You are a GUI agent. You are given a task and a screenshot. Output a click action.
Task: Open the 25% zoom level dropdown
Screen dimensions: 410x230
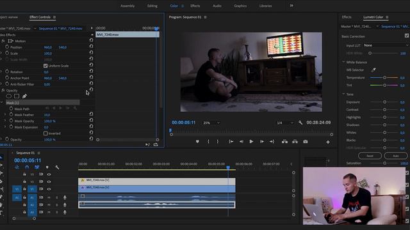(211, 123)
